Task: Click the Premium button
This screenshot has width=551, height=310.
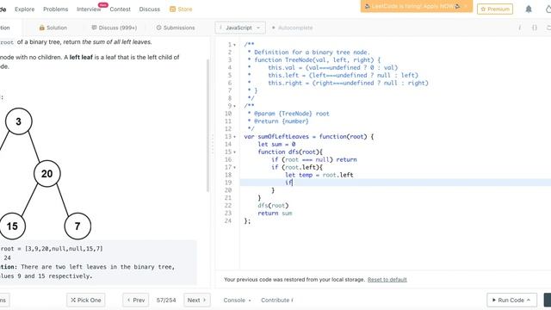Action: click(x=495, y=9)
